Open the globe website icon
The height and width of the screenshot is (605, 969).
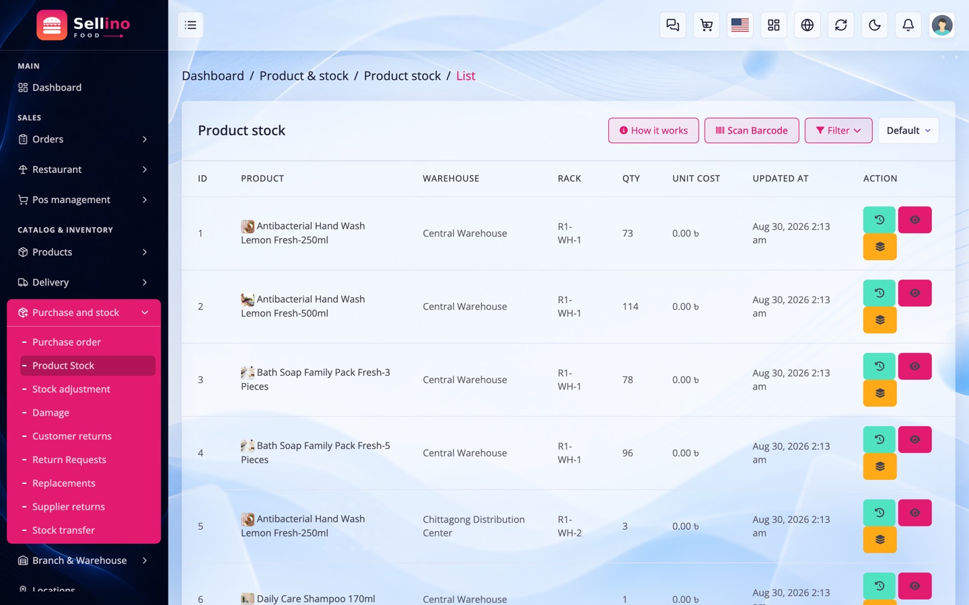[808, 25]
